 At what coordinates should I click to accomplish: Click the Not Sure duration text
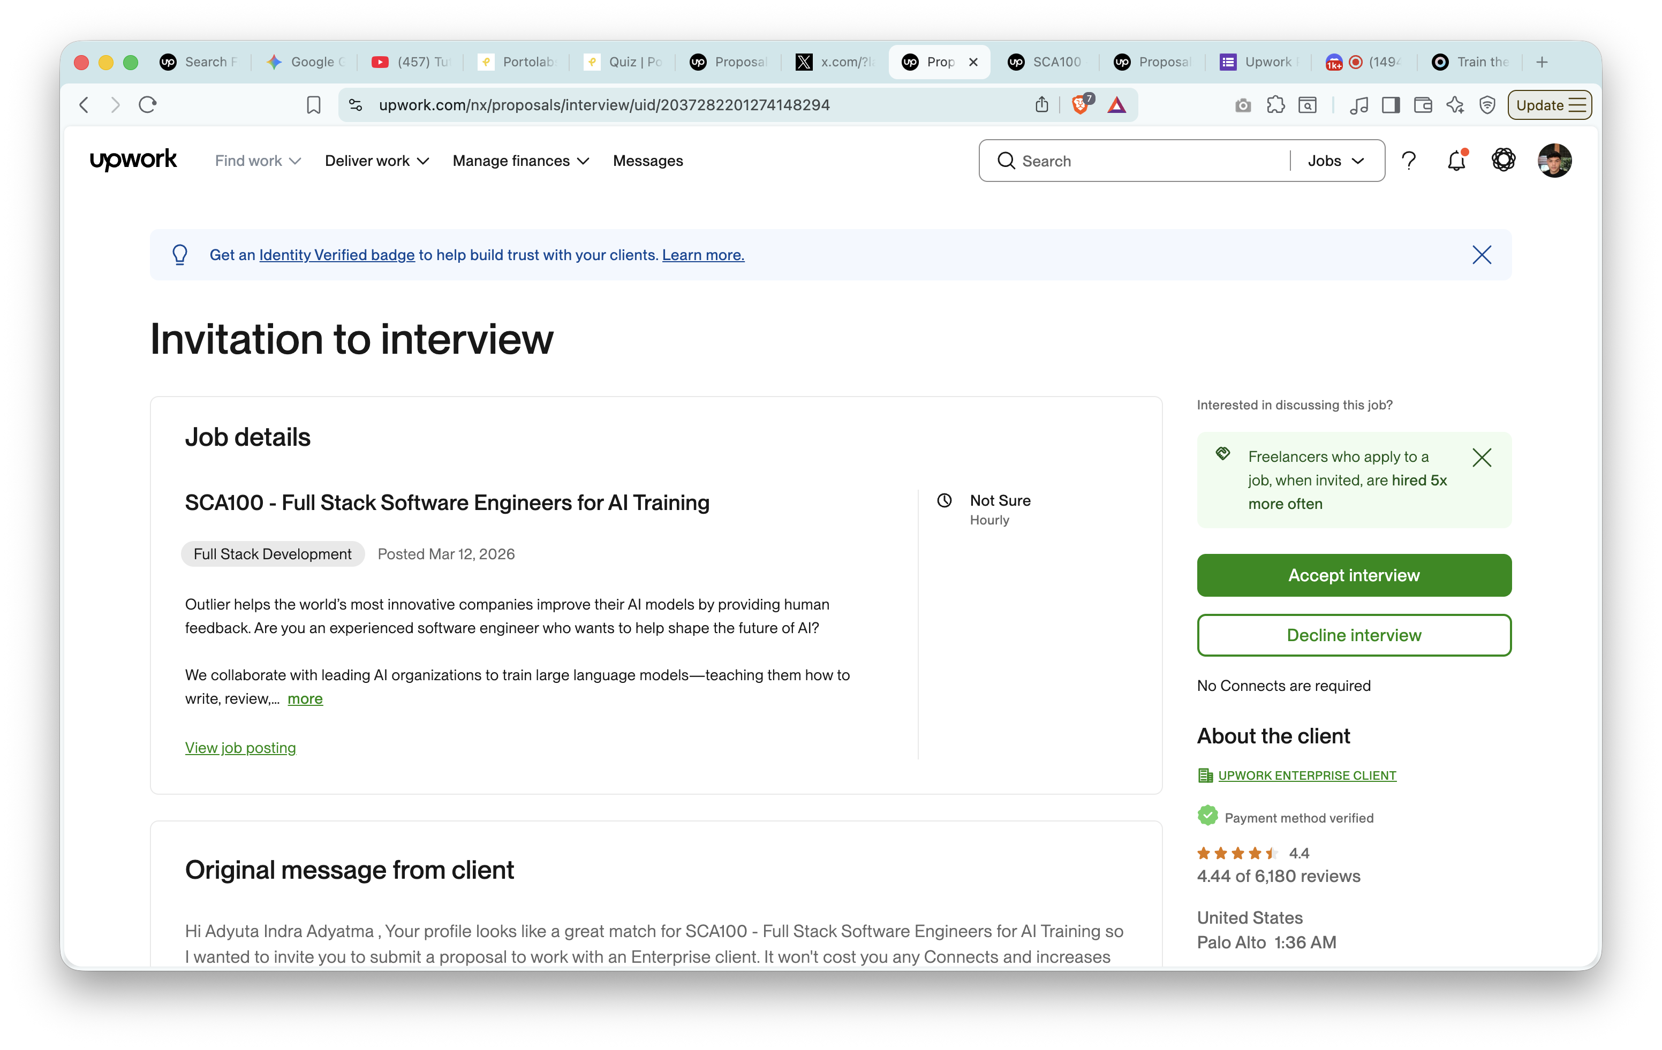click(1000, 500)
